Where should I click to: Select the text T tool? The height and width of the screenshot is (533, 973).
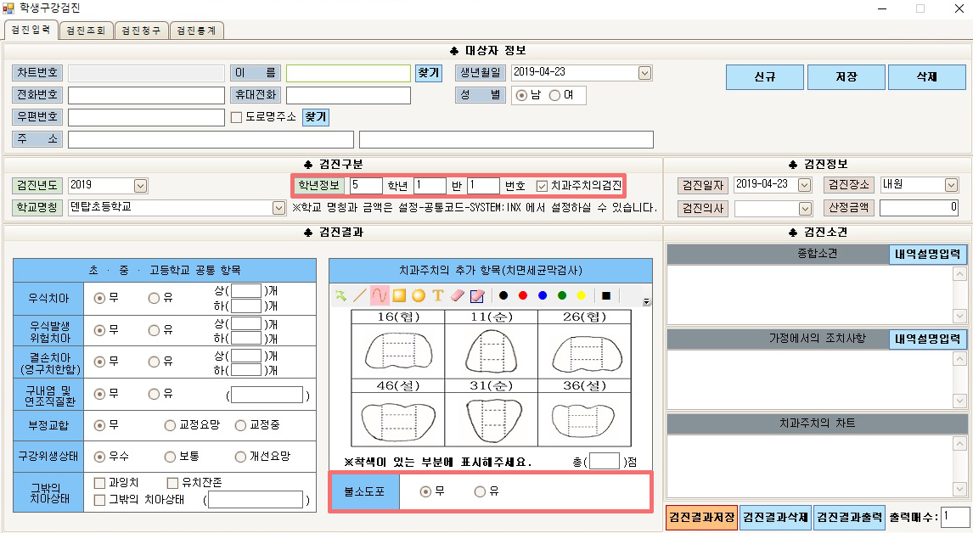pyautogui.click(x=438, y=296)
